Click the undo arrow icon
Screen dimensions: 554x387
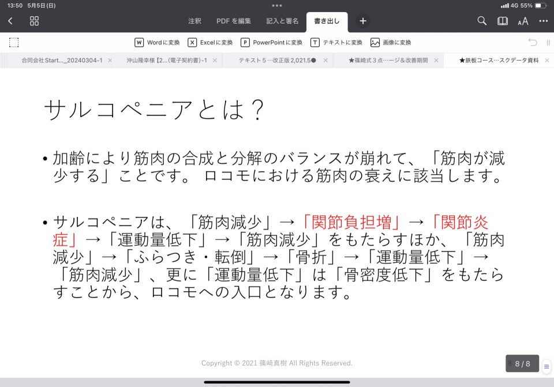click(533, 42)
